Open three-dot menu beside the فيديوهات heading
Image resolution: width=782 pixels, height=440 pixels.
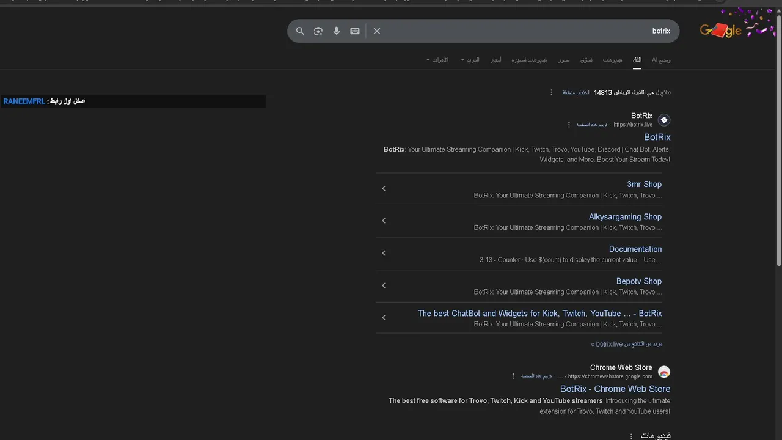point(631,436)
